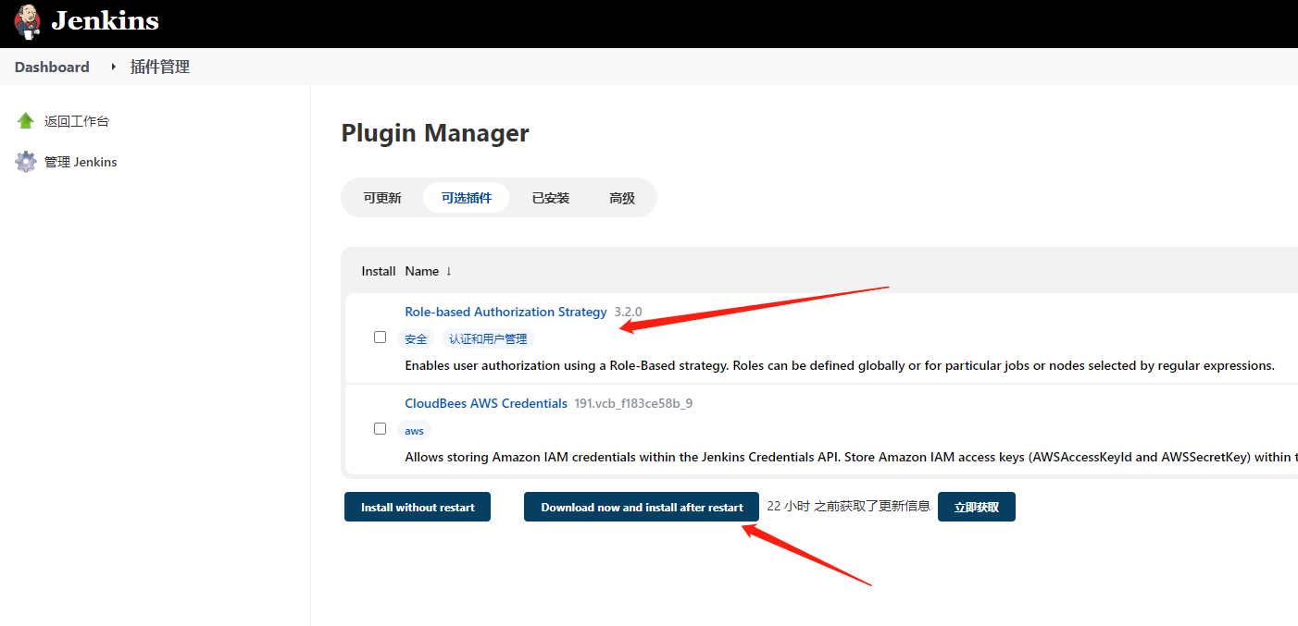The height and width of the screenshot is (626, 1298).
Task: Click the Jenkins butler logo icon
Action: pos(27,20)
